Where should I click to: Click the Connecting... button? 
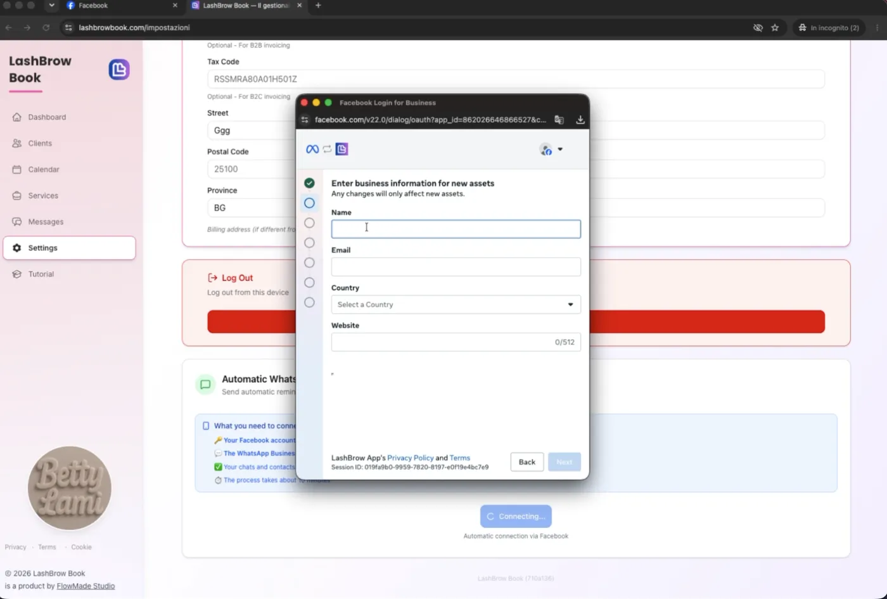tap(516, 517)
